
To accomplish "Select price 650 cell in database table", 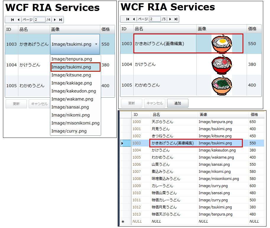I will (256, 122).
